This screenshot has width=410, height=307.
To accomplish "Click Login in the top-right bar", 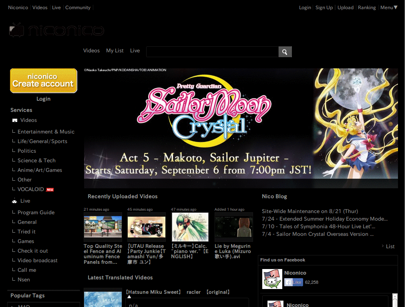I will tap(305, 8).
